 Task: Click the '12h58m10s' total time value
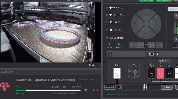(x=82, y=80)
